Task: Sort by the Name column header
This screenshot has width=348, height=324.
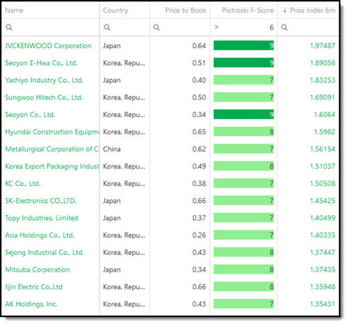Action: point(14,10)
